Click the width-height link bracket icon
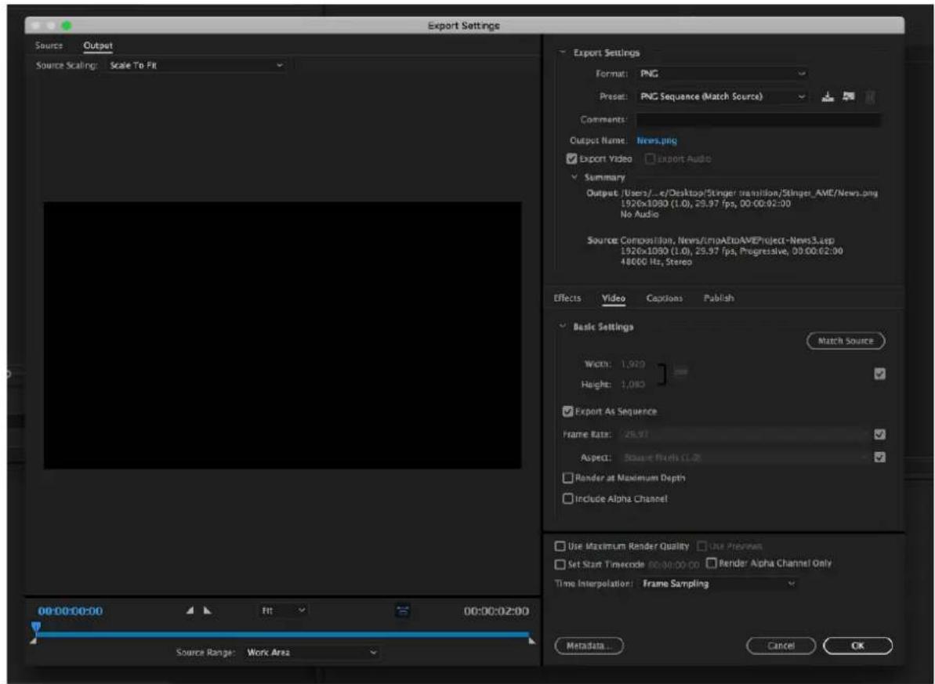This screenshot has width=935, height=684. 662,374
